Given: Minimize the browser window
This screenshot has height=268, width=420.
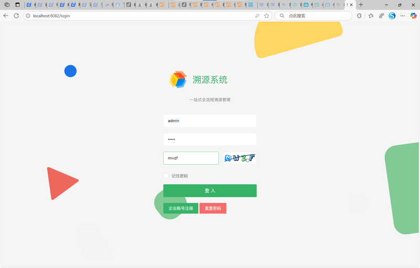Looking at the screenshot, I should (386, 5).
